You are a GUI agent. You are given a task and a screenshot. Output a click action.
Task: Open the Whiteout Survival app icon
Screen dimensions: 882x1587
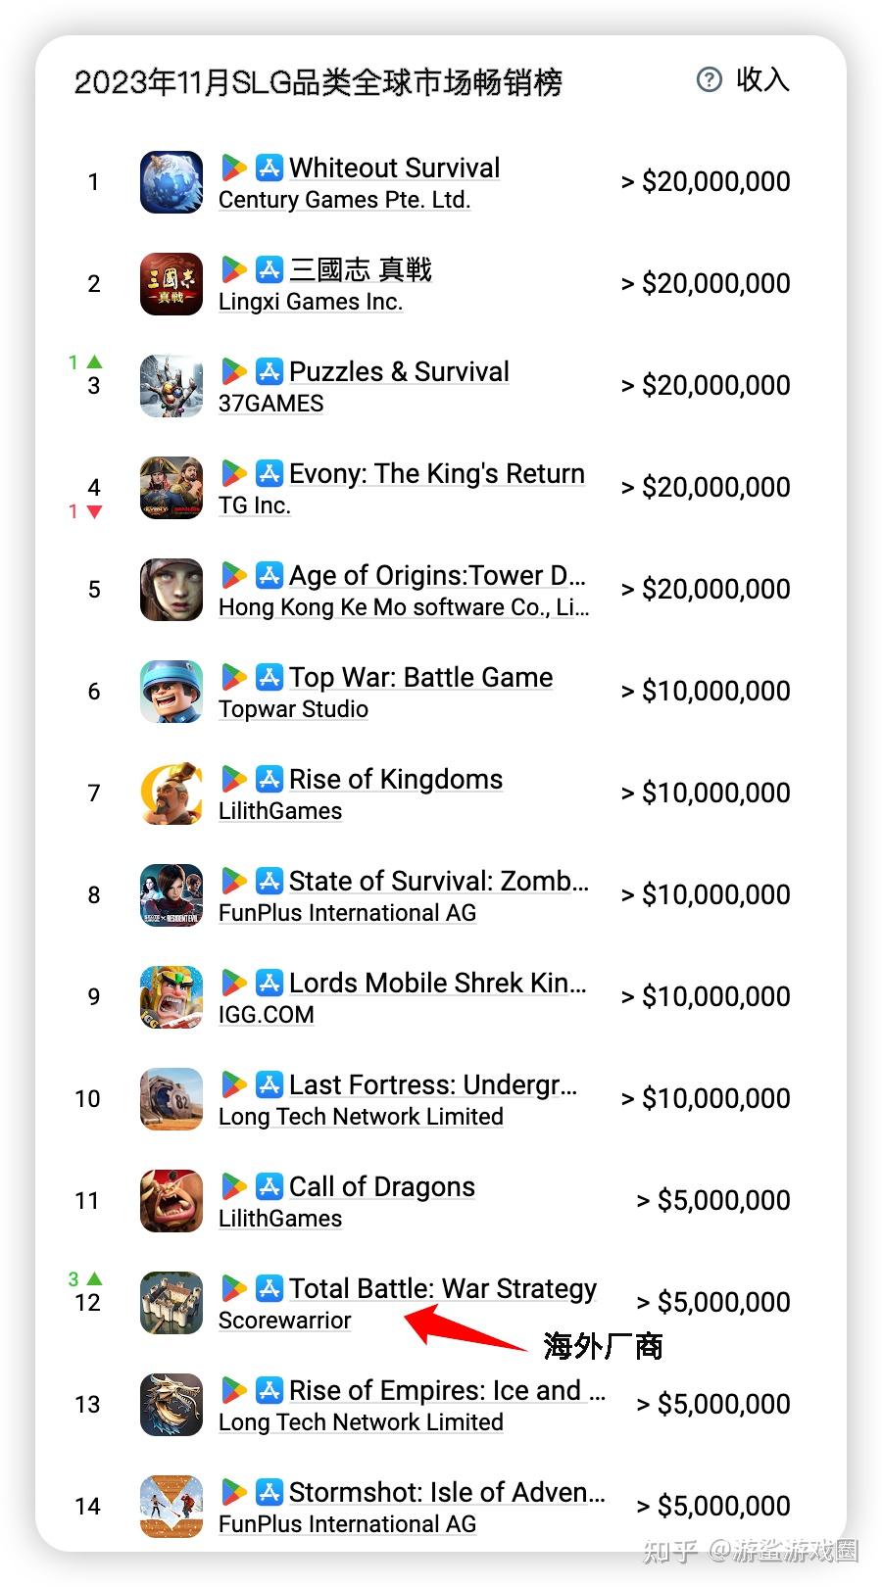pos(171,182)
